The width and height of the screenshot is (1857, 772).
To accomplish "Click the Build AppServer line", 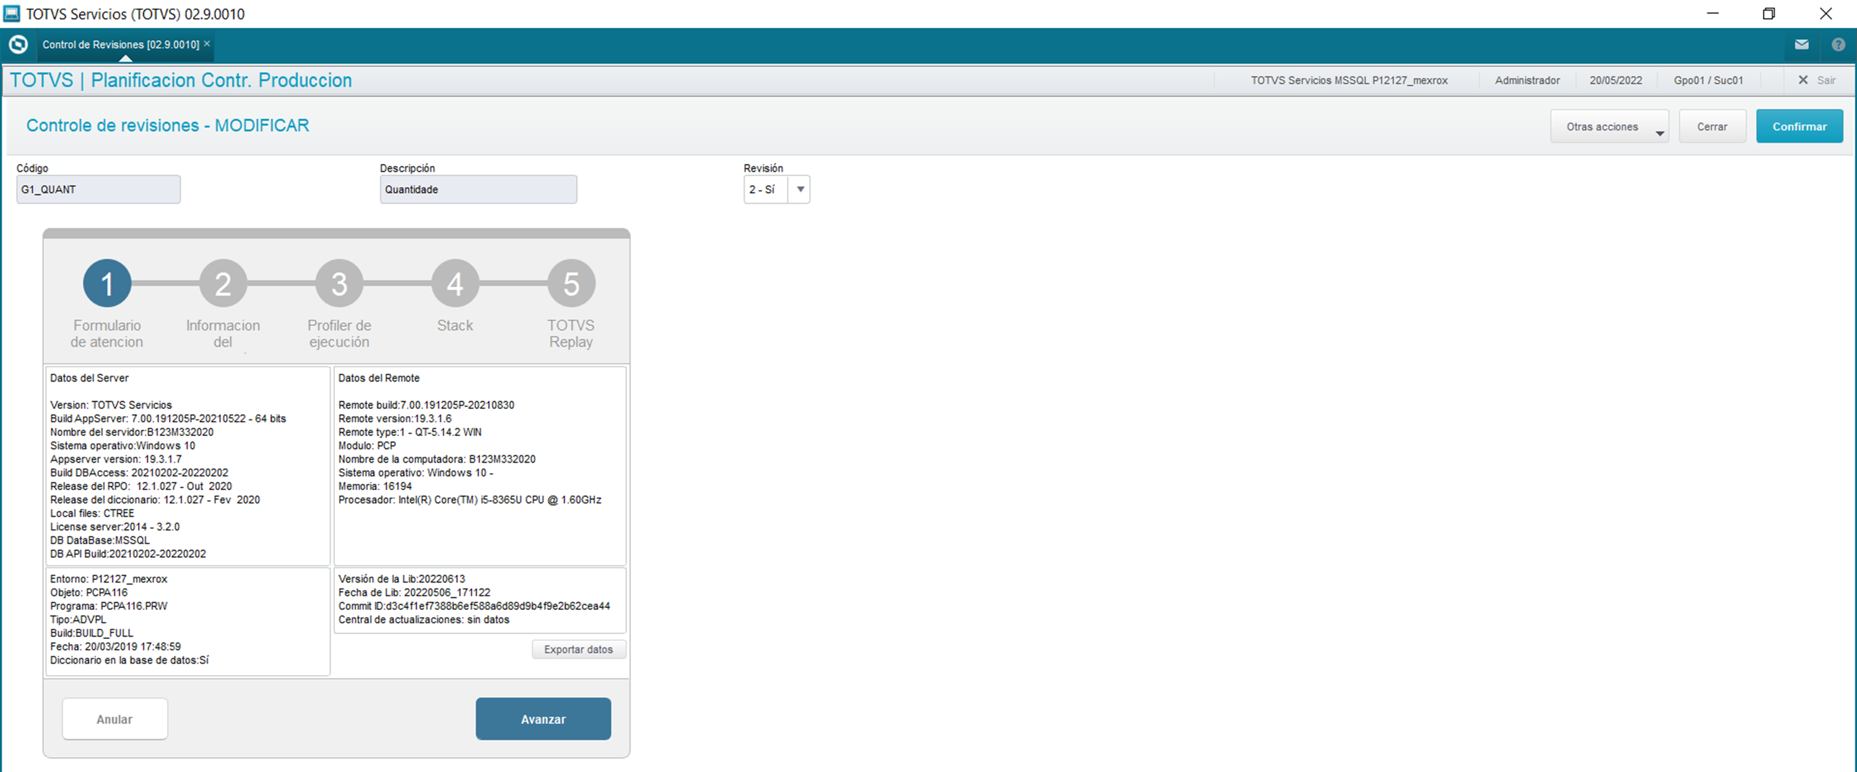I will point(168,418).
